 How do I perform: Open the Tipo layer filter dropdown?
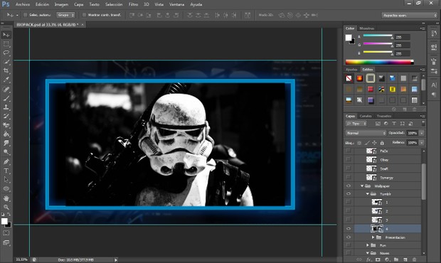(x=356, y=124)
